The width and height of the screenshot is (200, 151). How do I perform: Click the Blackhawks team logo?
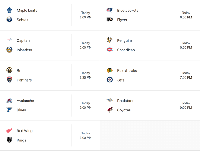(110, 70)
